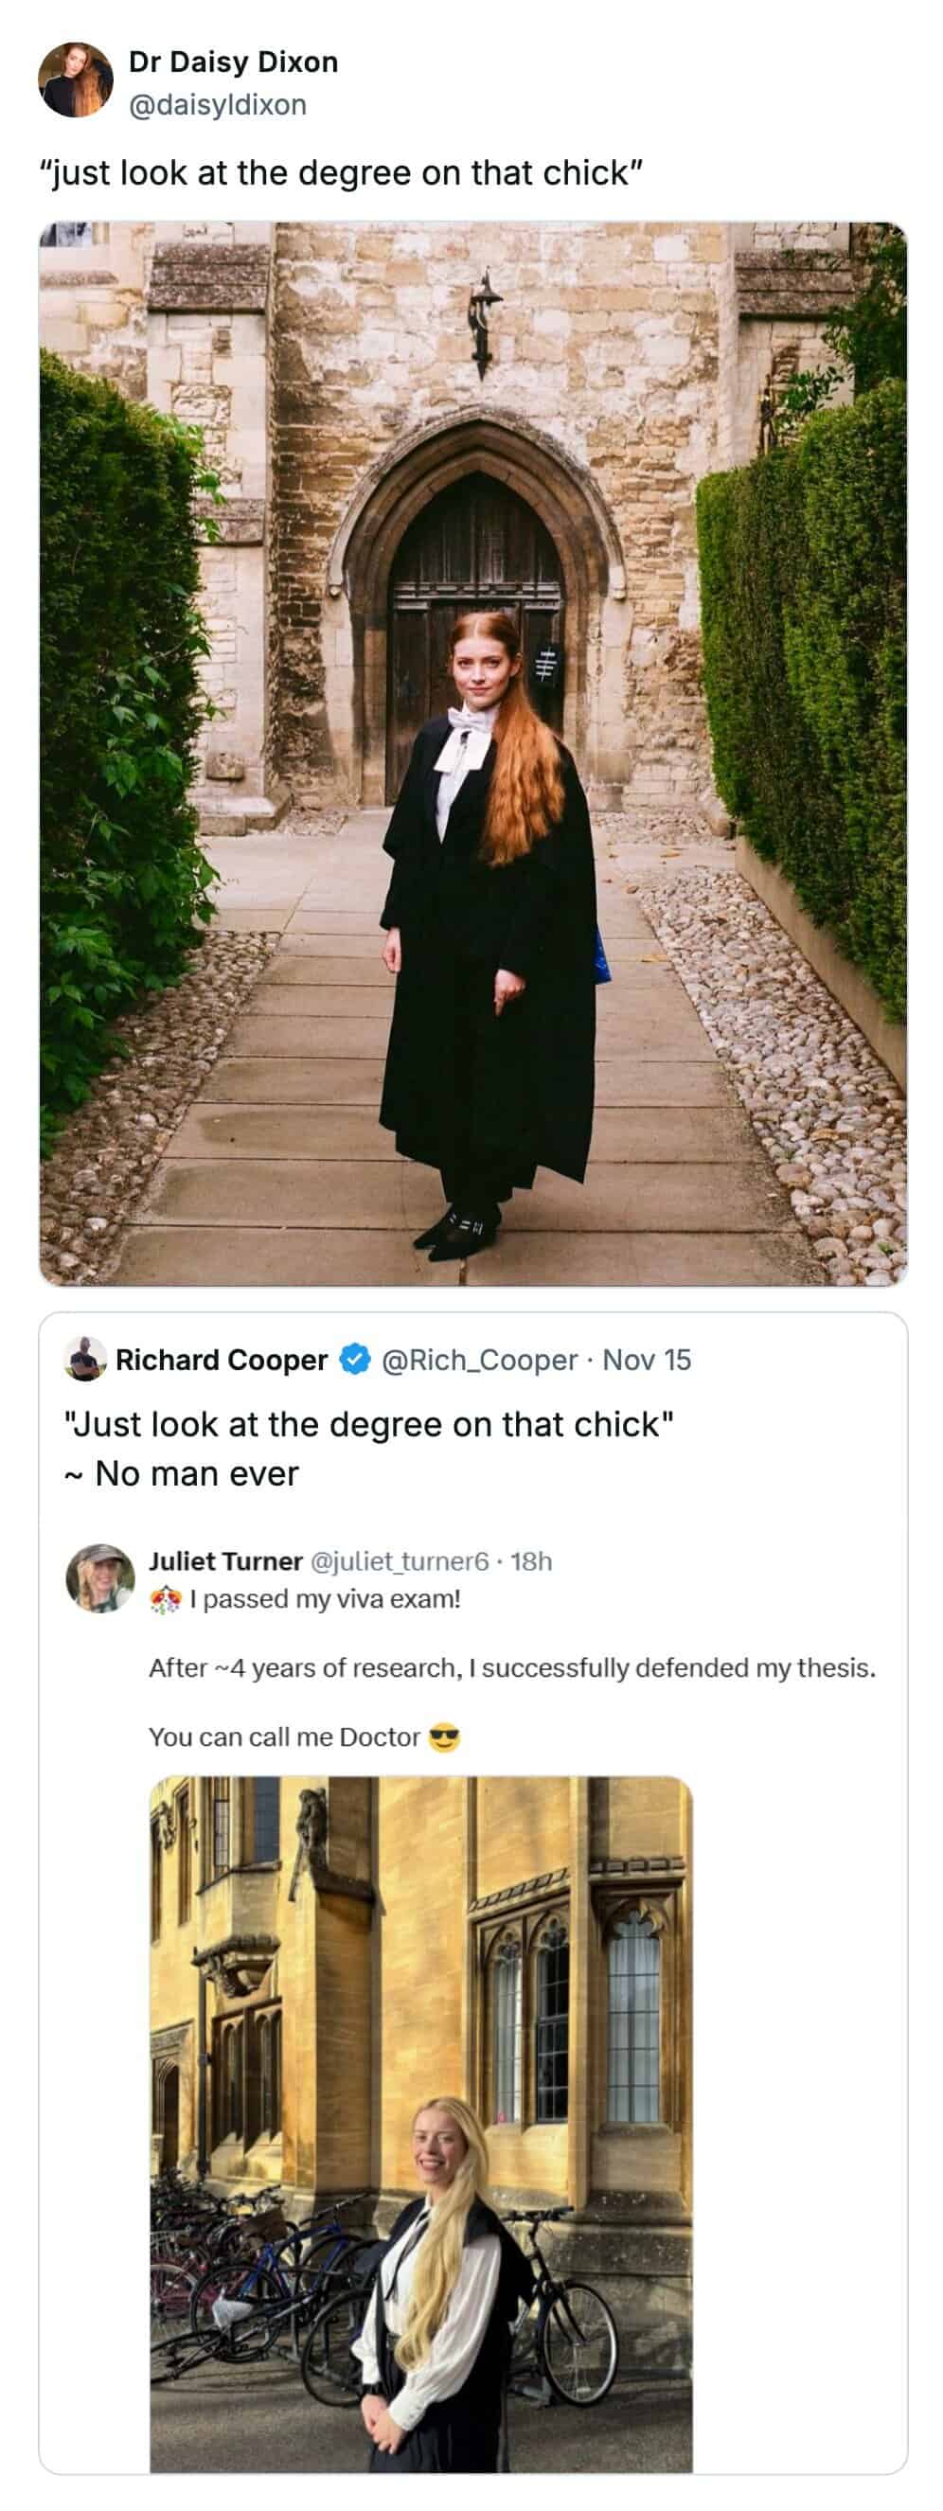Go to the @Rich_Cooper handle
Screen dimensions: 943x2511
480,1360
